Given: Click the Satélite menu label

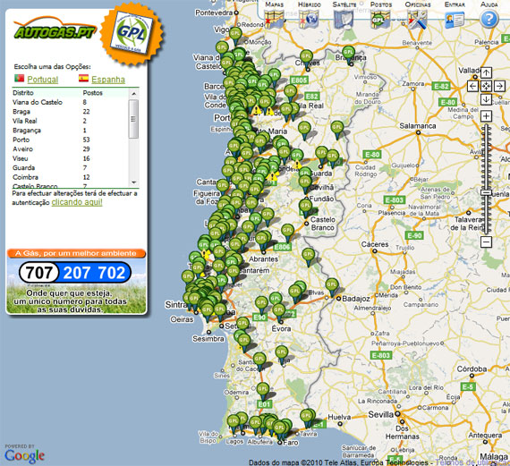Looking at the screenshot, I should (344, 4).
